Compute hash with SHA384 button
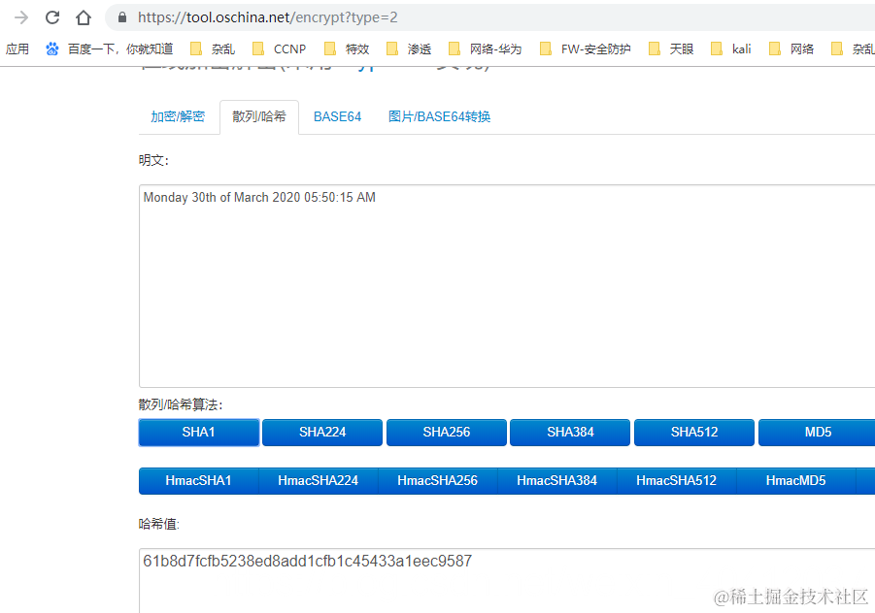 [570, 433]
